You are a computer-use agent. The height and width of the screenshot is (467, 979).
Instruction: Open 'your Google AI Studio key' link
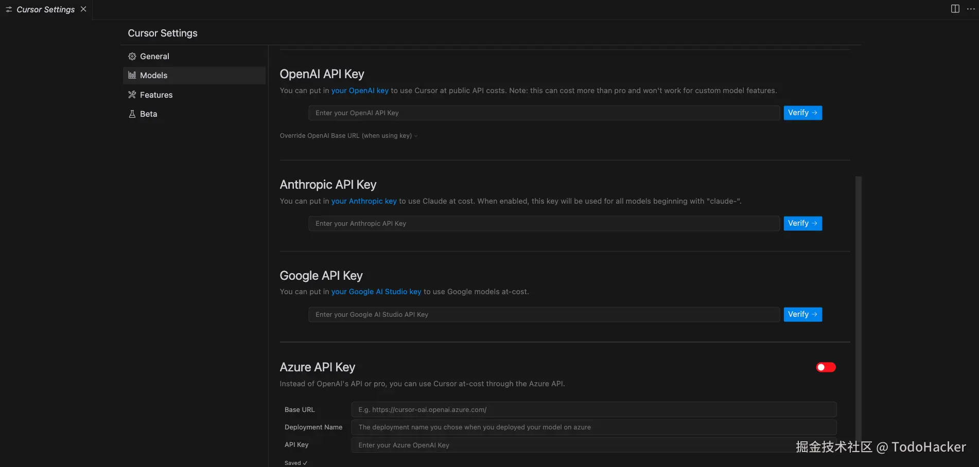376,292
